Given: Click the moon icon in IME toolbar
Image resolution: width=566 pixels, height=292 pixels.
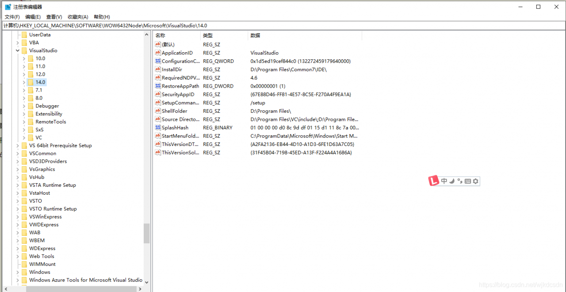Looking at the screenshot, I should pyautogui.click(x=452, y=181).
